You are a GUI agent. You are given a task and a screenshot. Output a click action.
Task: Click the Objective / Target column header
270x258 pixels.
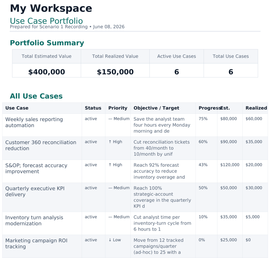[x=156, y=108]
